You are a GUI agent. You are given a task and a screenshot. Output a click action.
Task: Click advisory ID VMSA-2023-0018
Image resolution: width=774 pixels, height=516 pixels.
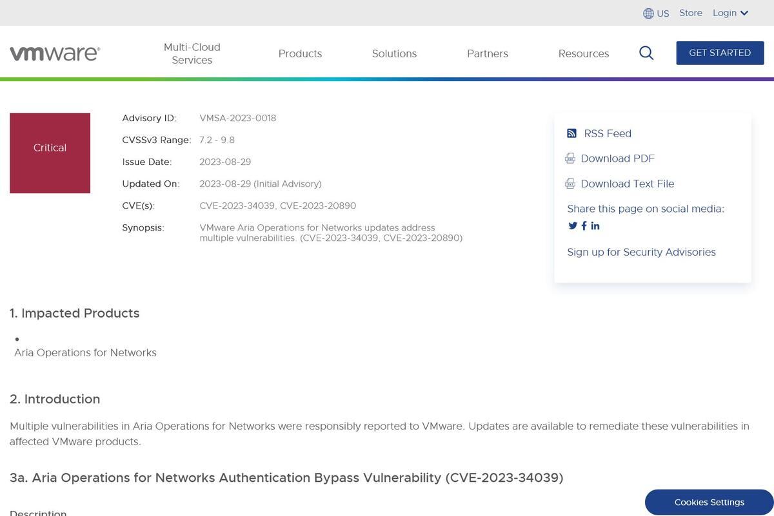coord(238,118)
